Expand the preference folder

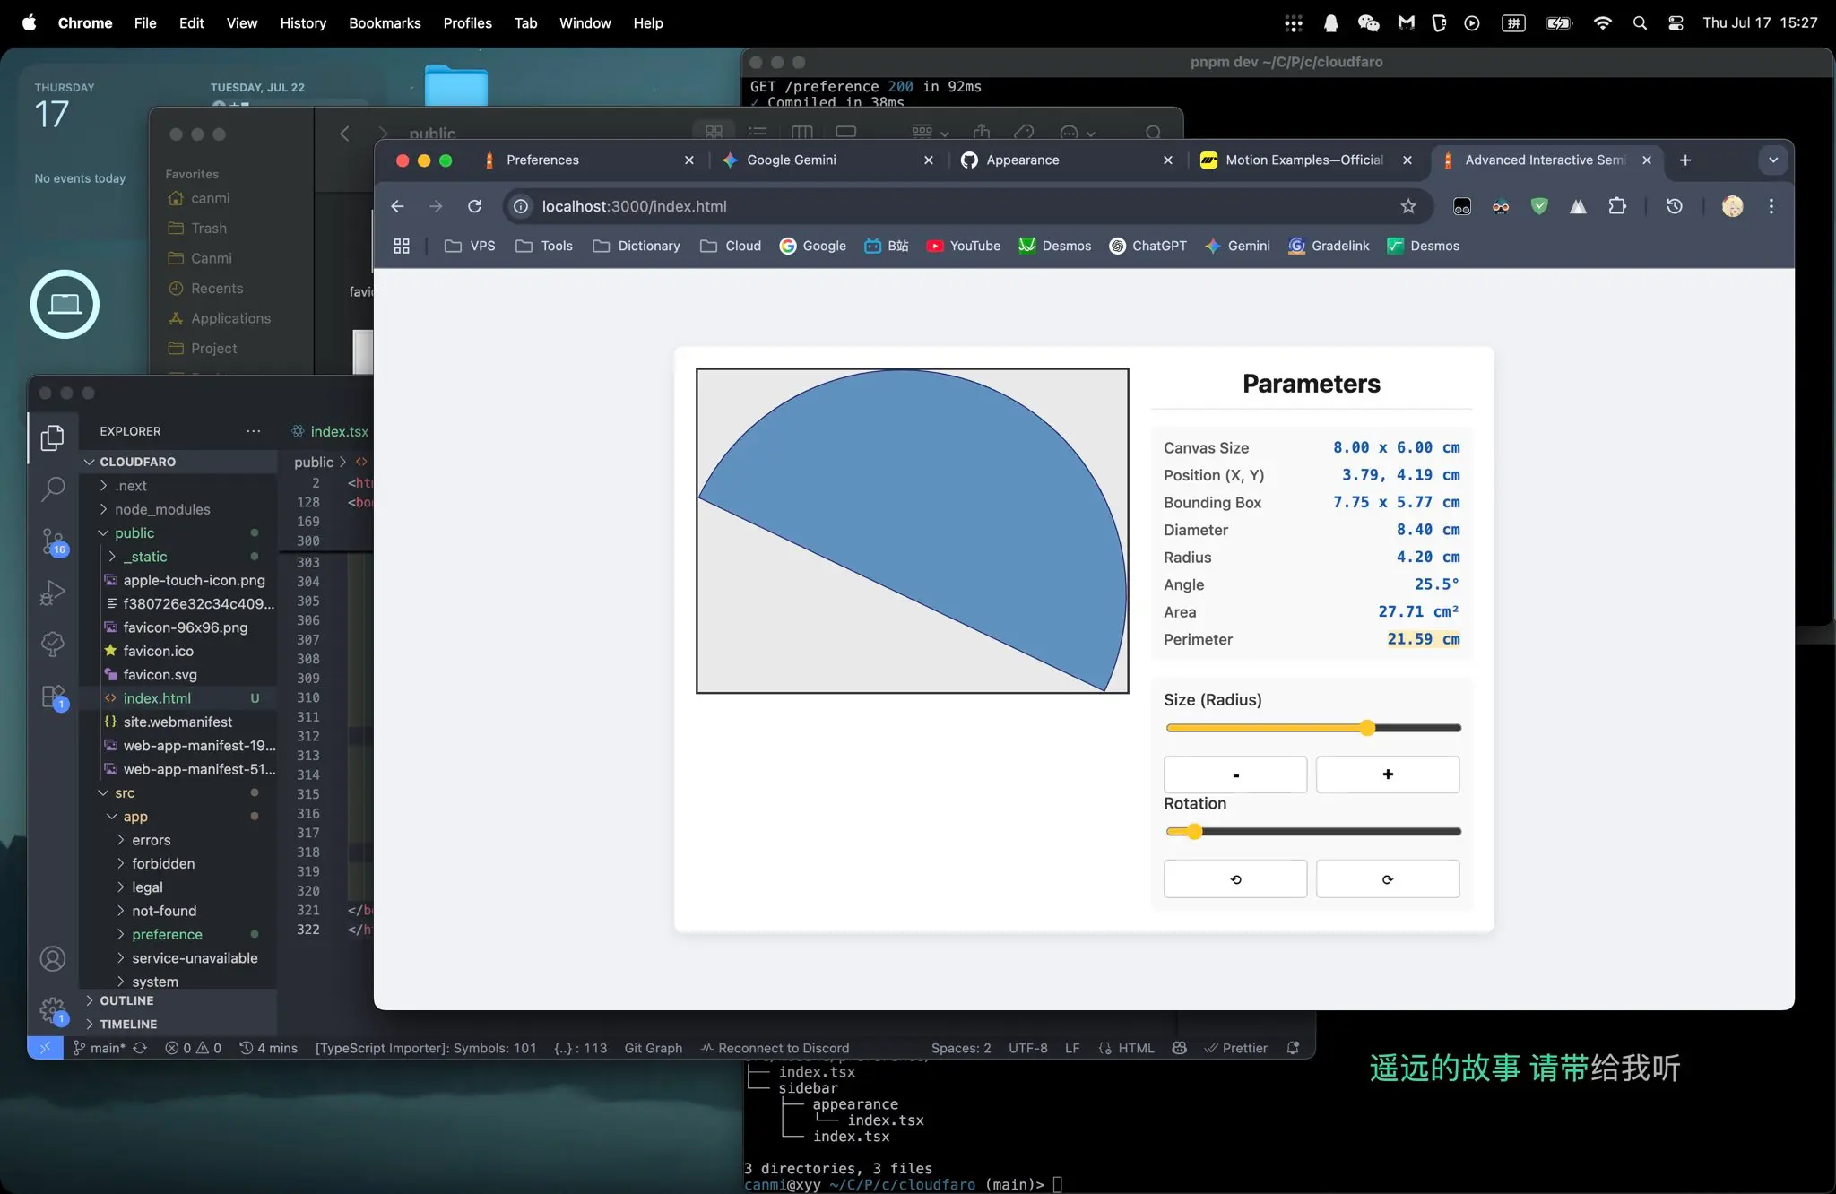167,935
